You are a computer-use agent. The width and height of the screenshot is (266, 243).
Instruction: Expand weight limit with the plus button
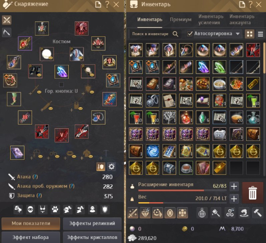click(234, 199)
